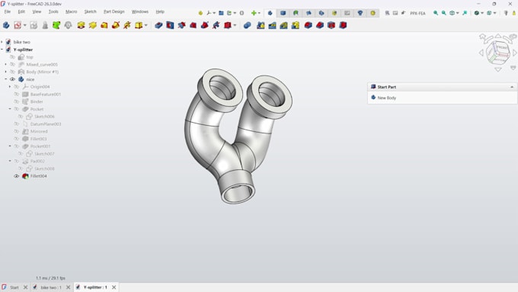The image size is (518, 292).
Task: Click the yellow Revolution tool icon
Action: [92, 25]
